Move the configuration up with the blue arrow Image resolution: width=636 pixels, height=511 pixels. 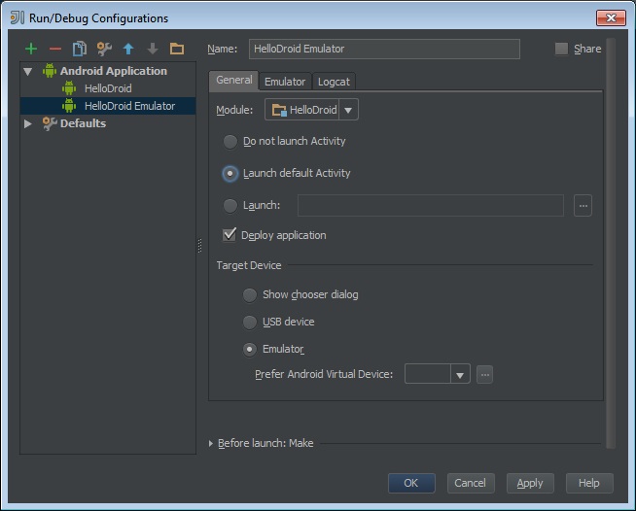pos(128,49)
